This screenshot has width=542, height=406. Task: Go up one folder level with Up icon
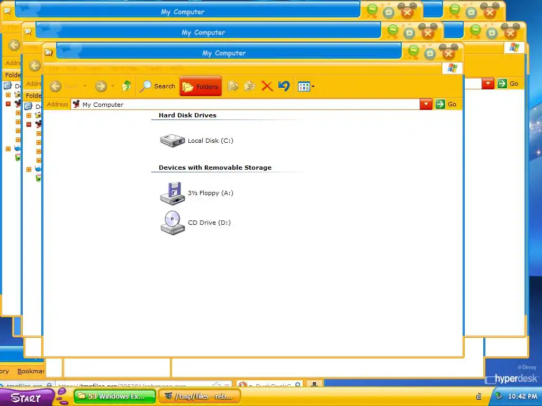pyautogui.click(x=127, y=86)
